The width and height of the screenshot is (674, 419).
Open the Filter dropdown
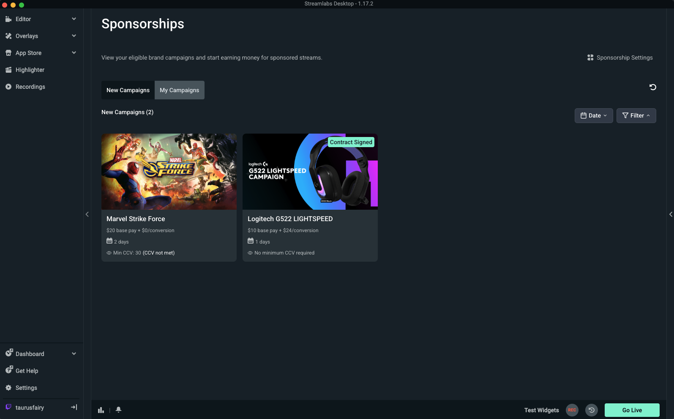(636, 115)
